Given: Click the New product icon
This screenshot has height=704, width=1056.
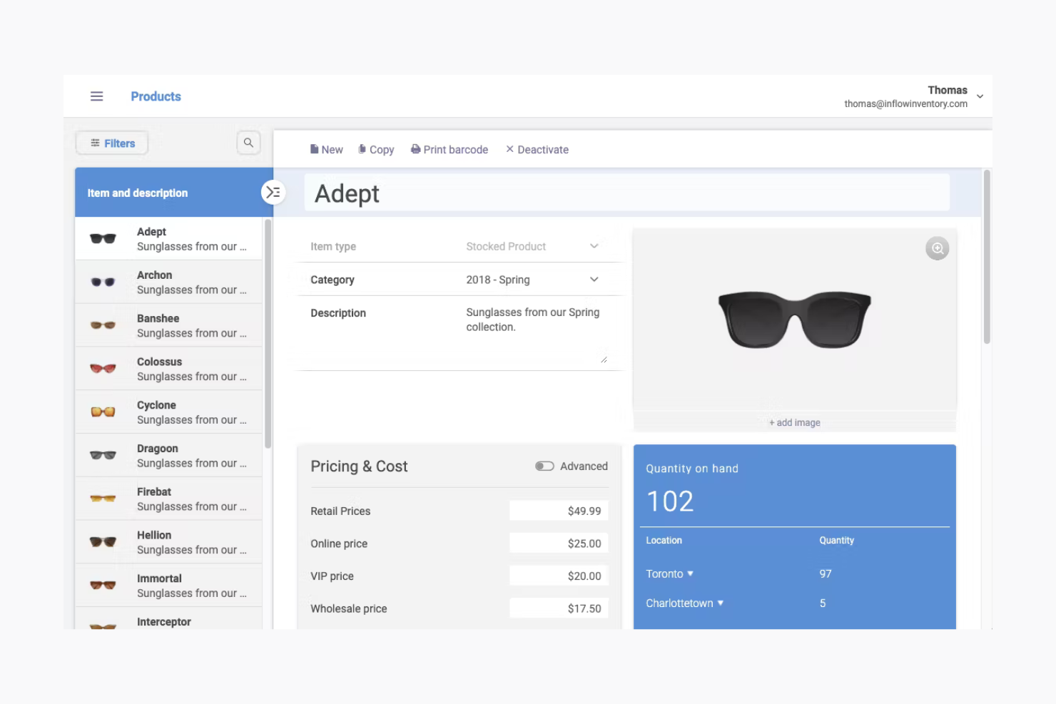Looking at the screenshot, I should (316, 149).
